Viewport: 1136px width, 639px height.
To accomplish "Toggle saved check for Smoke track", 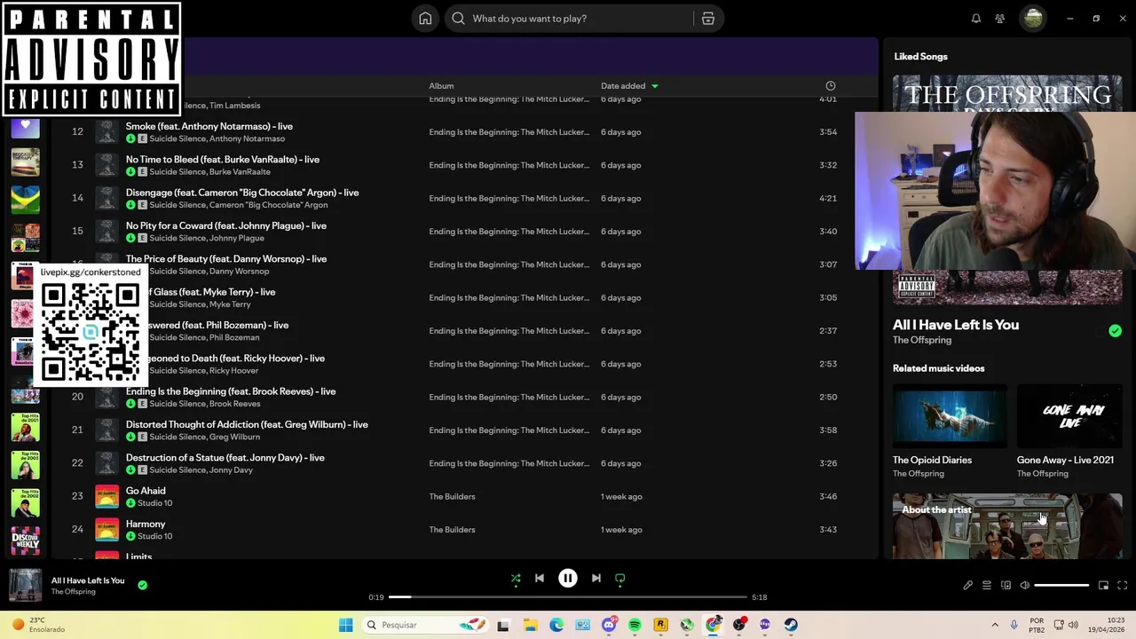I will (x=130, y=139).
